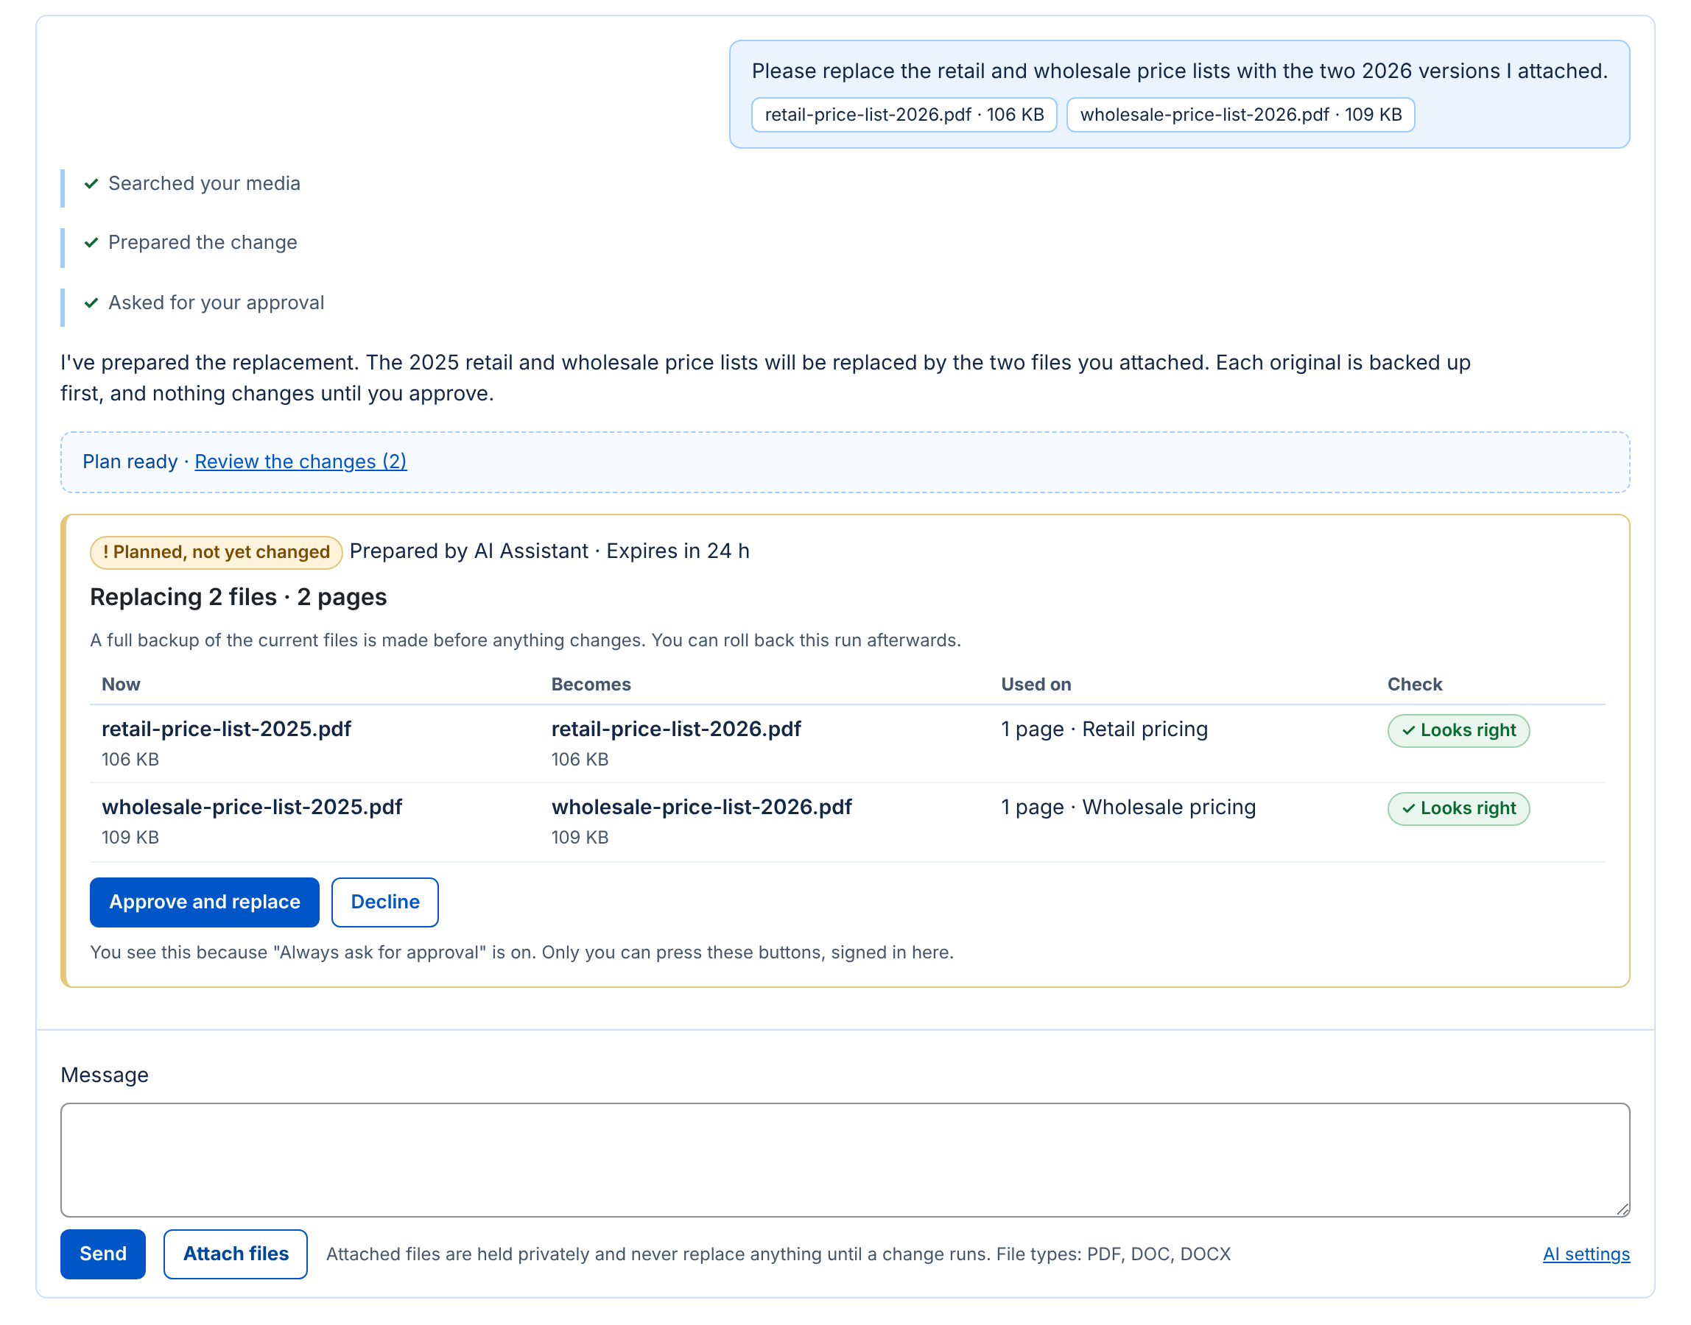Select retail-price-list-2026.pdf in the Becomes column

(676, 729)
